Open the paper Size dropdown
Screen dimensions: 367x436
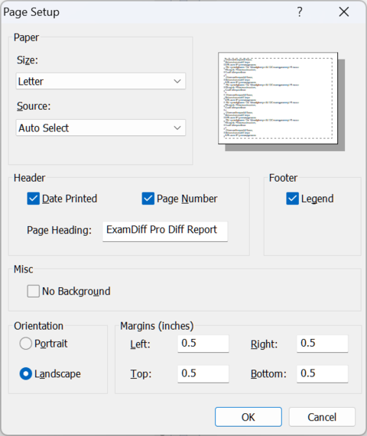pos(101,81)
